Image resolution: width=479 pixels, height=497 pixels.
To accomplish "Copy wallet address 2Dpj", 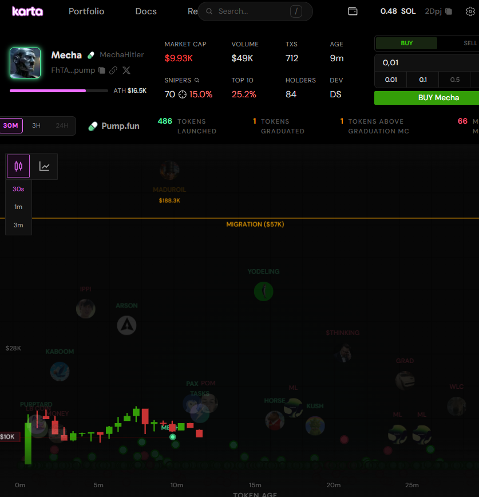I will 448,11.
